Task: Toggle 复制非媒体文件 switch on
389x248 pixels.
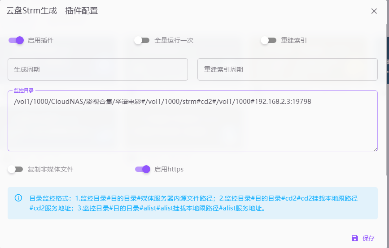Action: coord(15,169)
